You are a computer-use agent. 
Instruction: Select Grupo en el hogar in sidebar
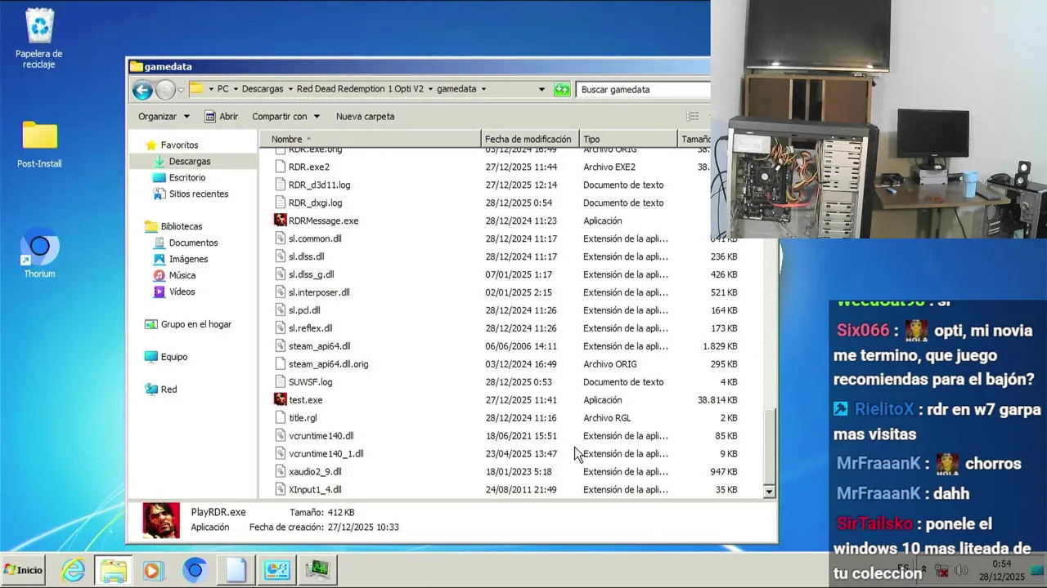pyautogui.click(x=195, y=324)
